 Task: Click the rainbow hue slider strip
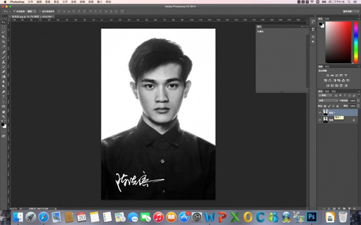[356, 42]
